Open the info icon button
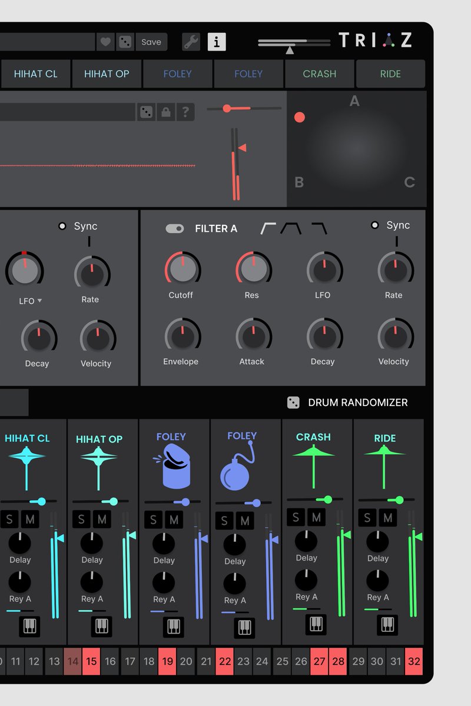 (x=217, y=42)
